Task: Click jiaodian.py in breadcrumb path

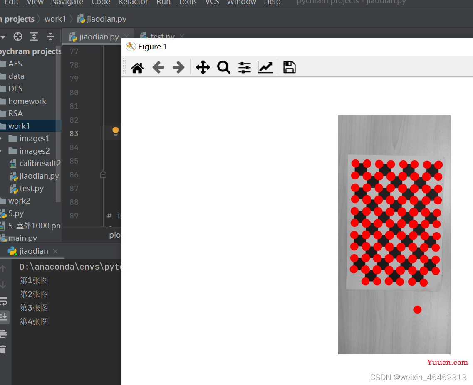Action: click(x=102, y=19)
